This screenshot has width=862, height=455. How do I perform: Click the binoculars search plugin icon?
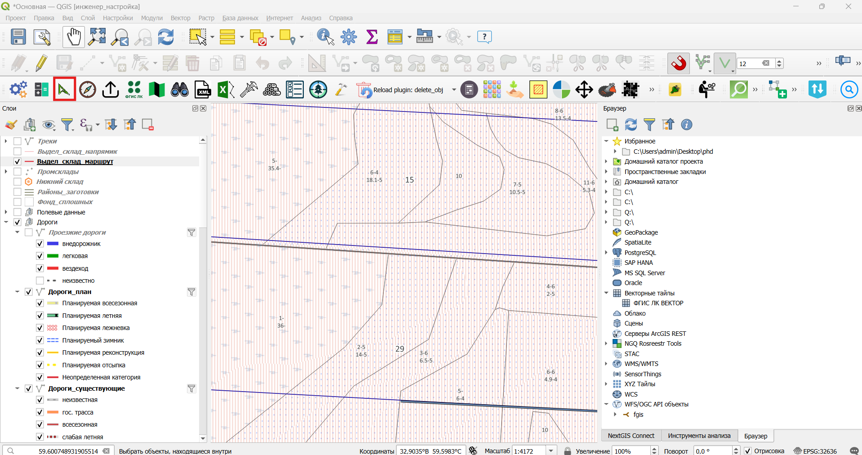pyautogui.click(x=180, y=90)
